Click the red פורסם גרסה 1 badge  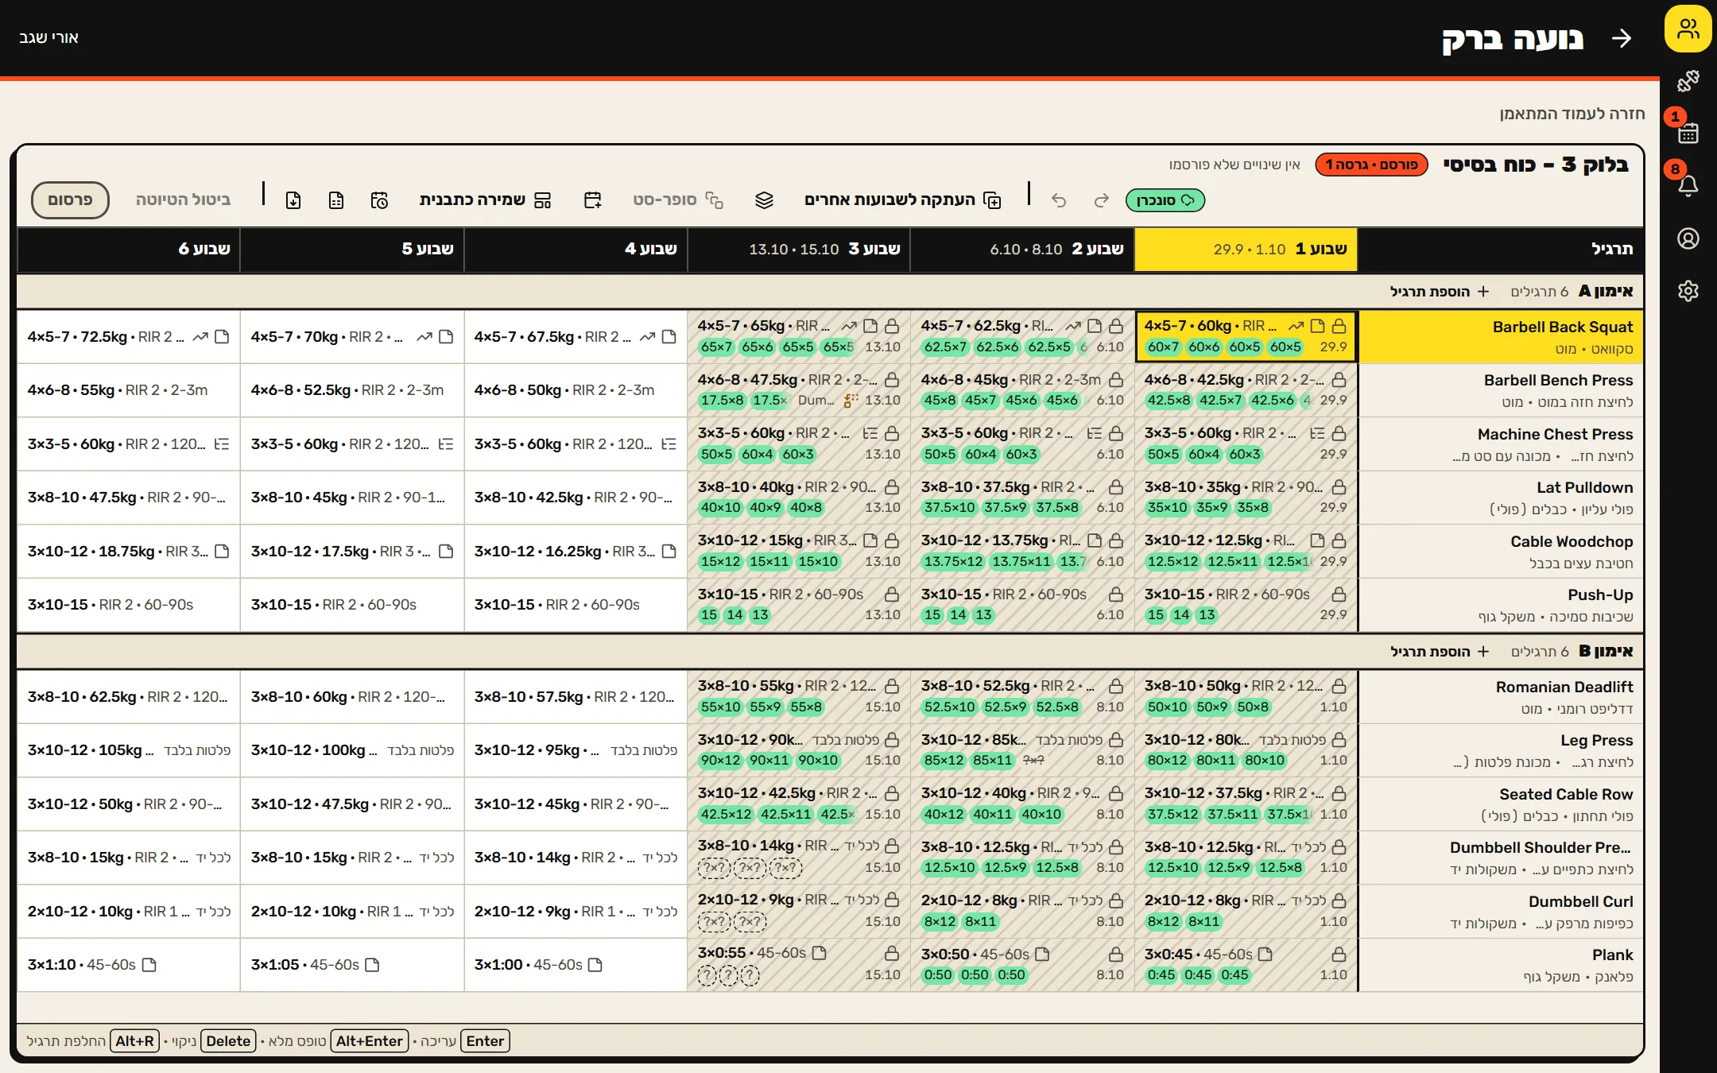pyautogui.click(x=1371, y=165)
